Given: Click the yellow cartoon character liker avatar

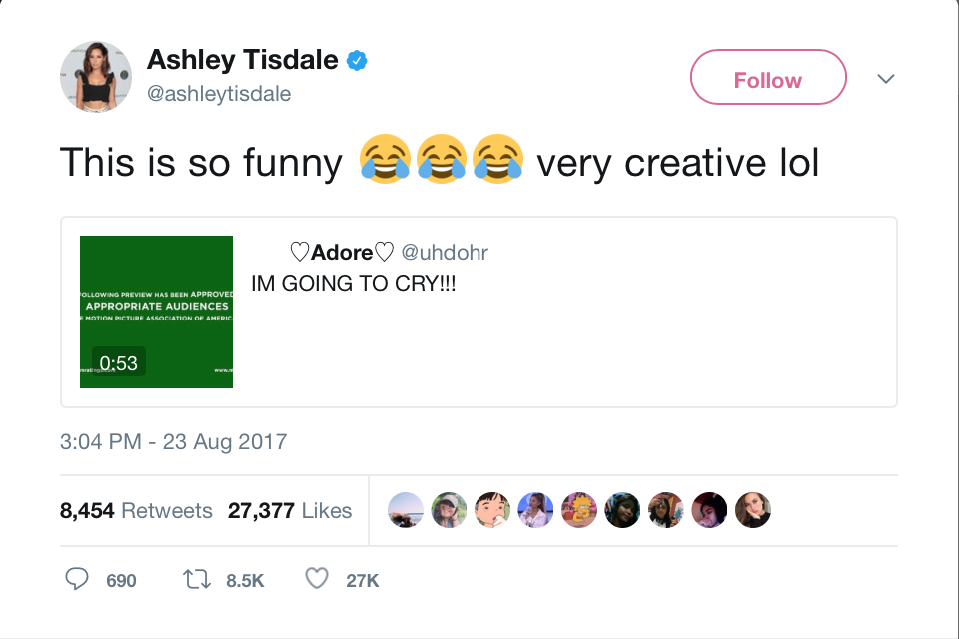Looking at the screenshot, I should pos(579,510).
